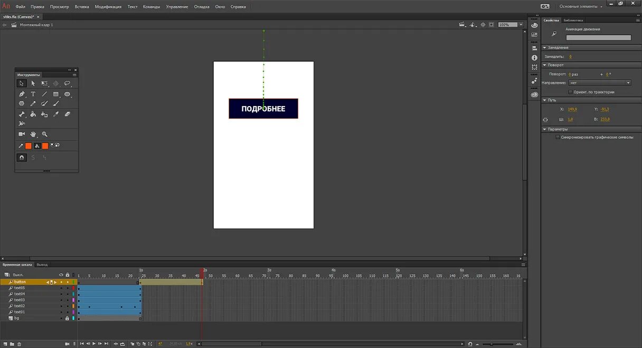Select the Width tool
Viewport: 642px width, 348px height.
coord(22,123)
